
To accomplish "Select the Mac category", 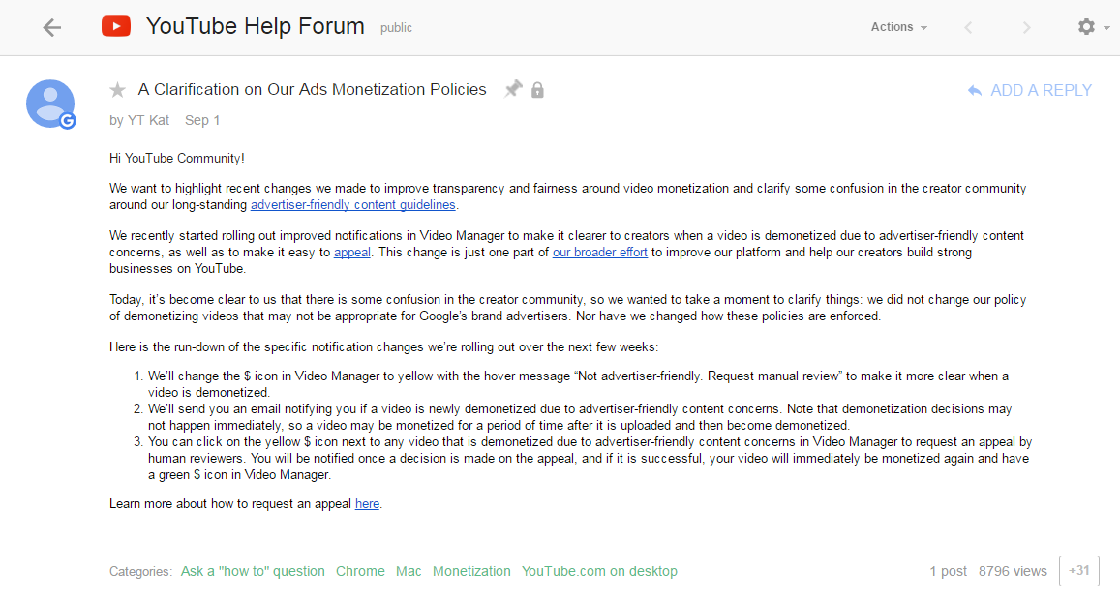I will [x=409, y=571].
